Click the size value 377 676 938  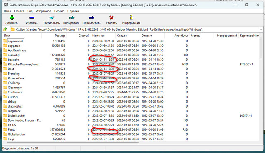point(58,129)
